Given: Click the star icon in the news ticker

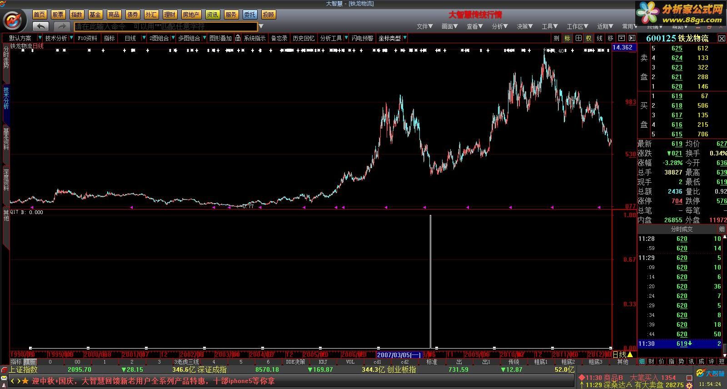Looking at the screenshot, I should 25,381.
